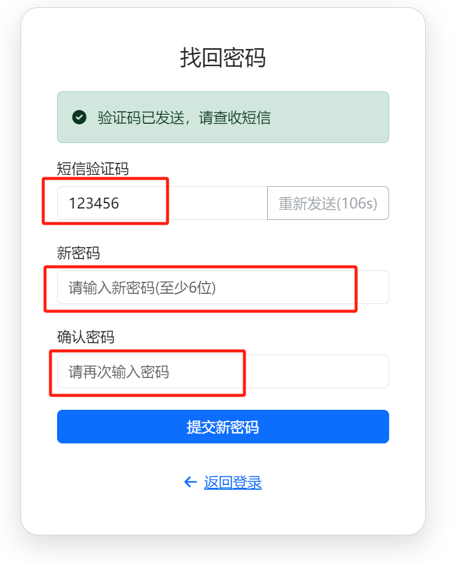Click the 新密码 input field

pos(223,287)
